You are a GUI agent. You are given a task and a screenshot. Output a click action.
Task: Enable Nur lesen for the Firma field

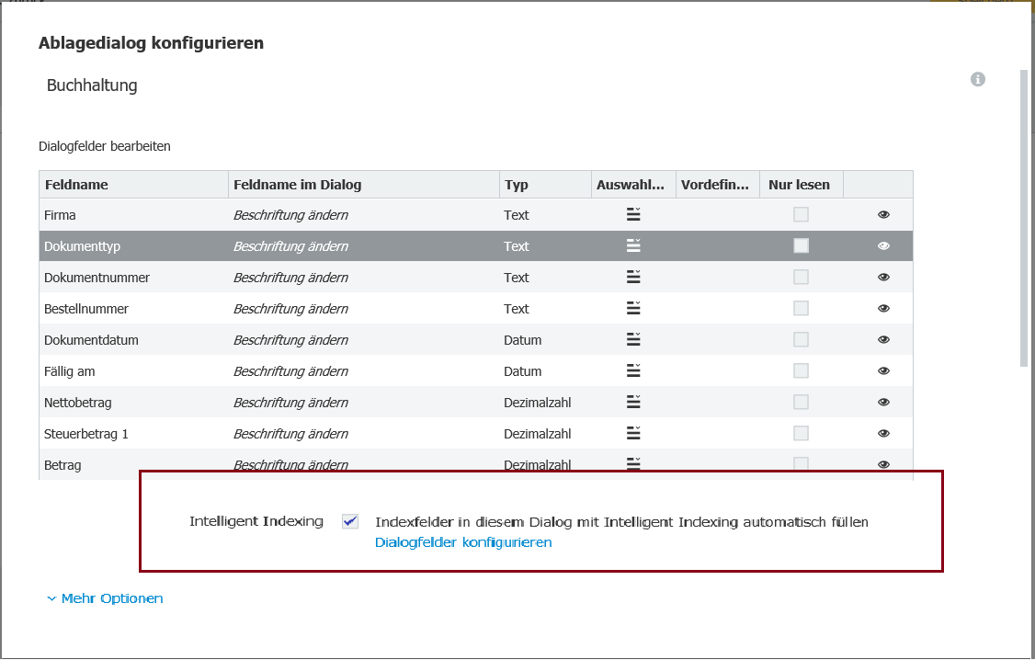[801, 214]
